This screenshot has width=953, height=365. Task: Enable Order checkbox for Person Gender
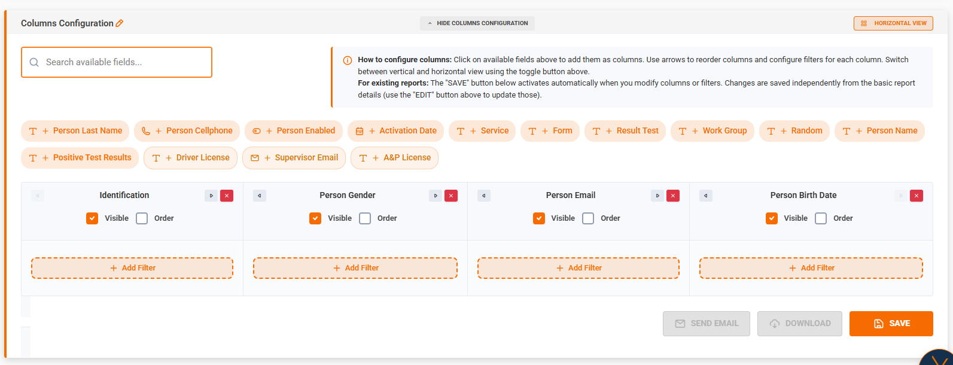click(365, 218)
